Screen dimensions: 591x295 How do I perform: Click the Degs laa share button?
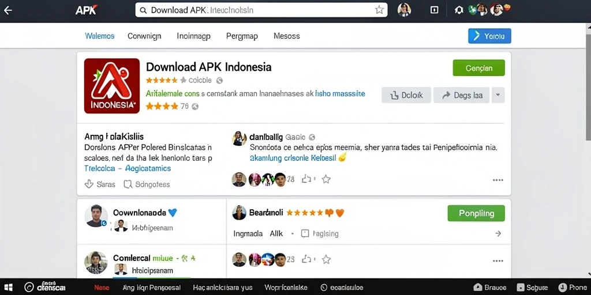(x=461, y=95)
